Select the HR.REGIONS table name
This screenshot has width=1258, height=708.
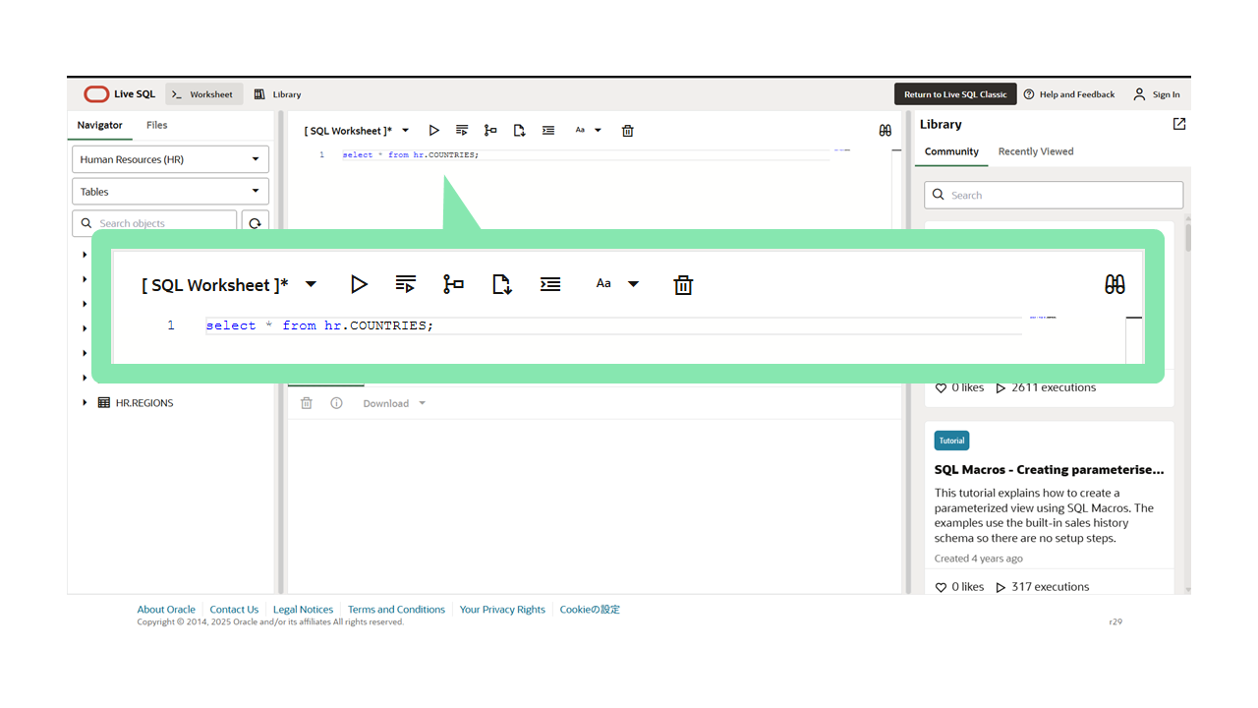point(144,403)
